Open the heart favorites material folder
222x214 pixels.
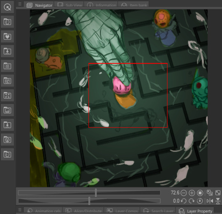tap(7, 37)
